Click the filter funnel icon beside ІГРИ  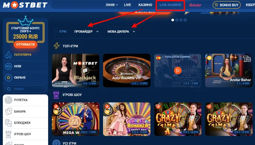click(x=55, y=31)
